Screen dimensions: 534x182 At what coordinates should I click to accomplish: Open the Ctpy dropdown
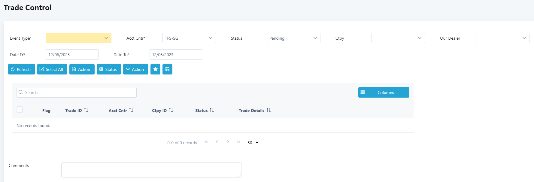pos(398,38)
